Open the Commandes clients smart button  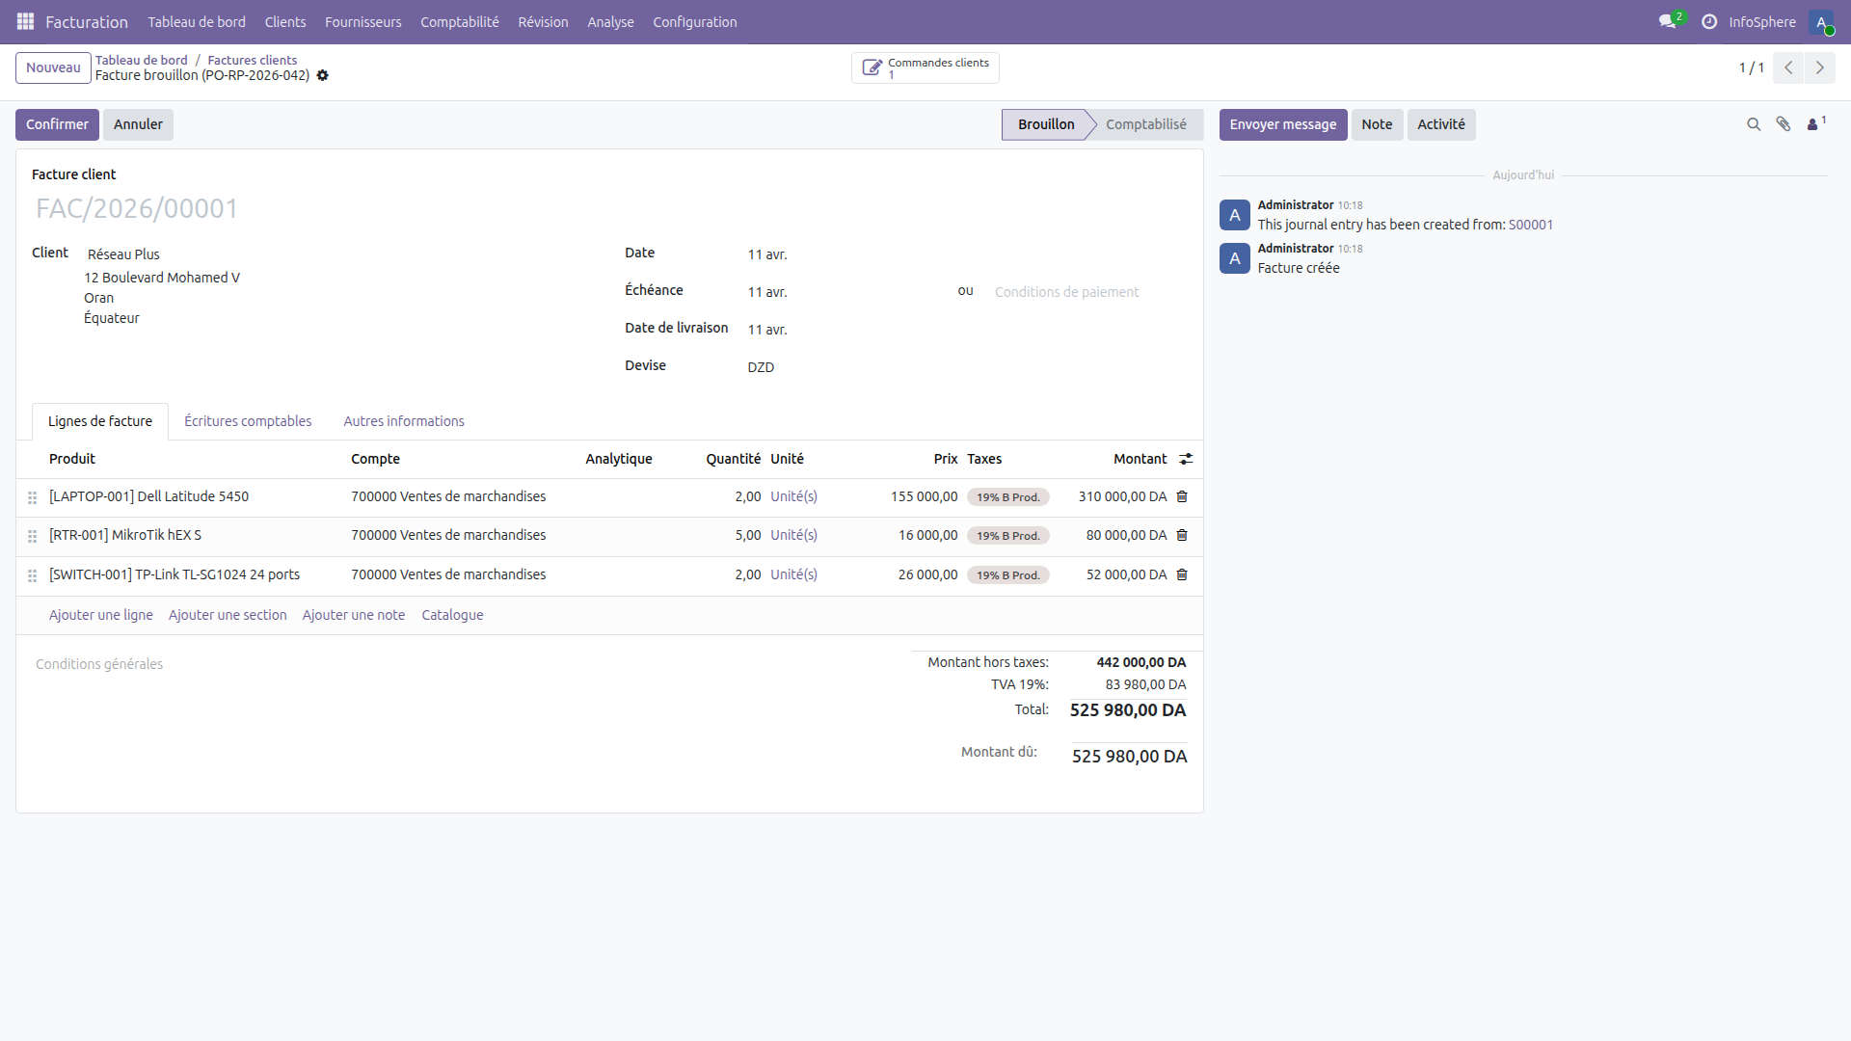925,67
